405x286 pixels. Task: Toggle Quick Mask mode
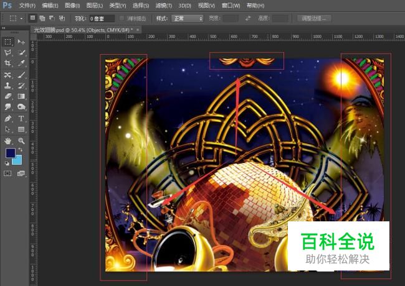pos(7,173)
